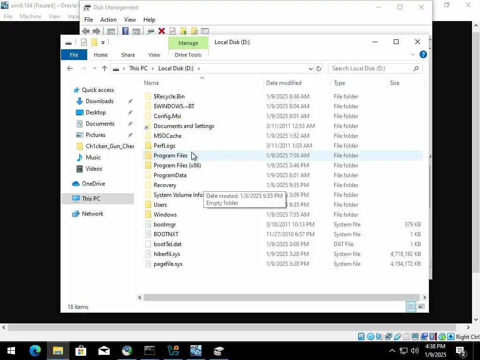Expand the address bar history dropdown
The image size is (480, 360).
310,68
